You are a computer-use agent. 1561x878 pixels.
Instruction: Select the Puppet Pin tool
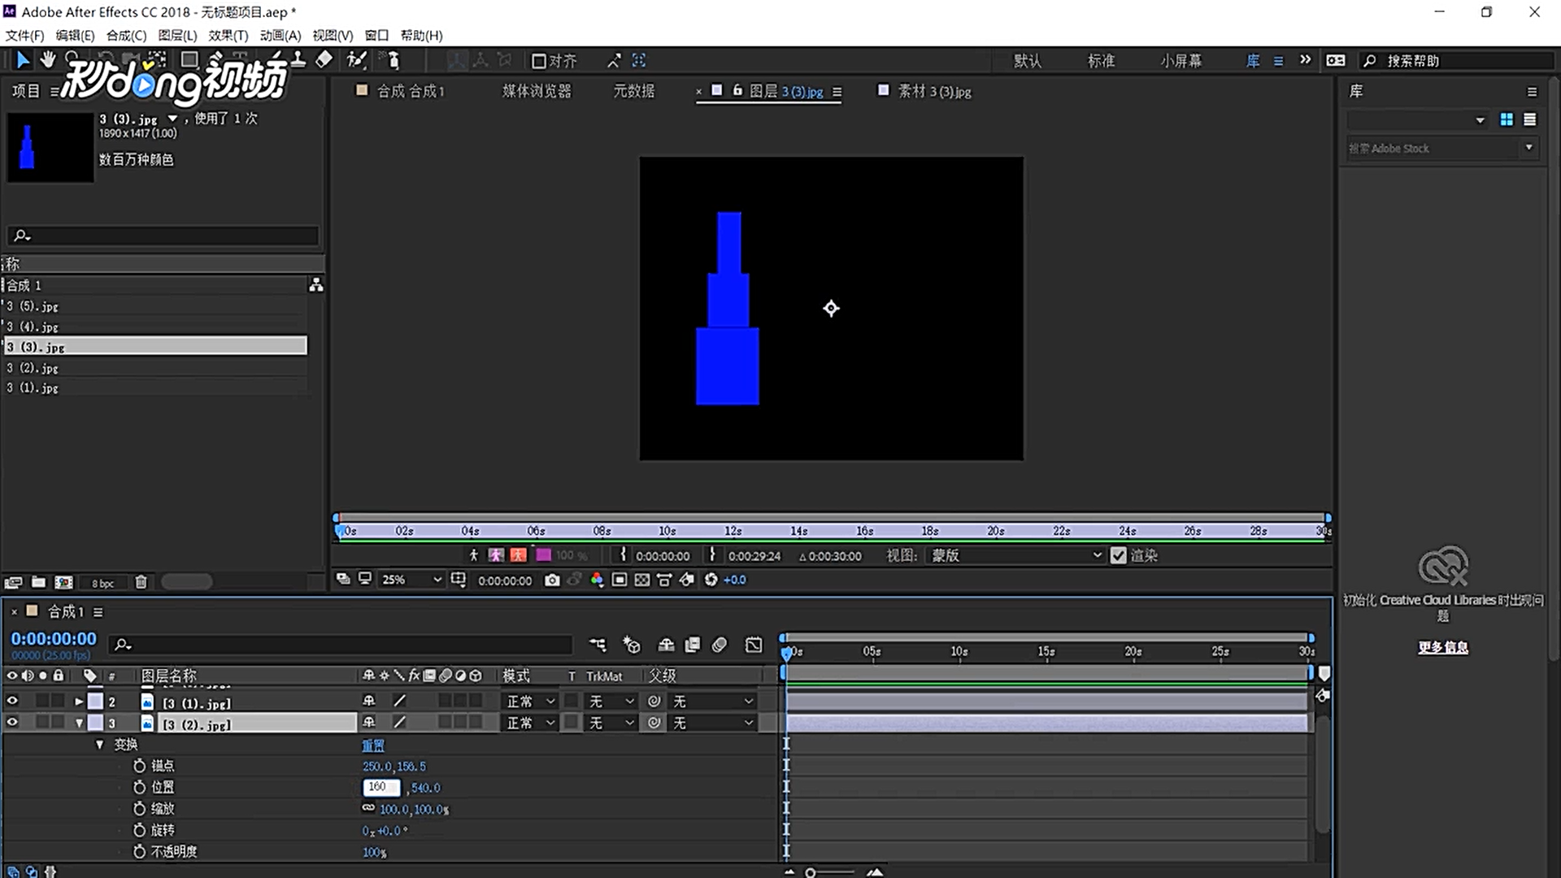point(393,60)
